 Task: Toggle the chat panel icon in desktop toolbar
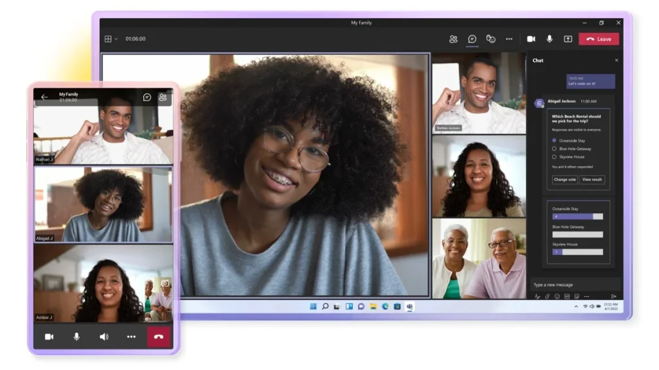click(472, 39)
